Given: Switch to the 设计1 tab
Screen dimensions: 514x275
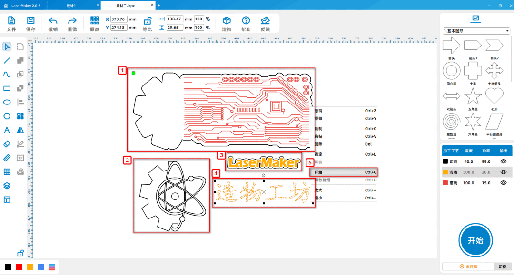Looking at the screenshot, I should tap(71, 5).
